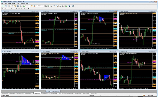Click the Weekly Pivot label in USDJPY chart
The height and width of the screenshot is (97, 158).
[44, 30]
